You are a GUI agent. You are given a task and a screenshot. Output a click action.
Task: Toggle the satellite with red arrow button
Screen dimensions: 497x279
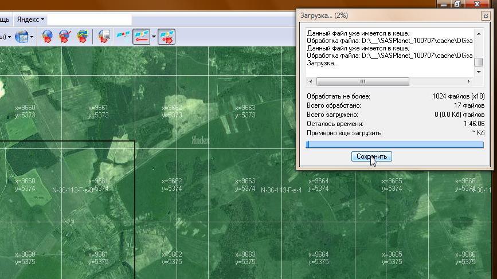click(167, 37)
